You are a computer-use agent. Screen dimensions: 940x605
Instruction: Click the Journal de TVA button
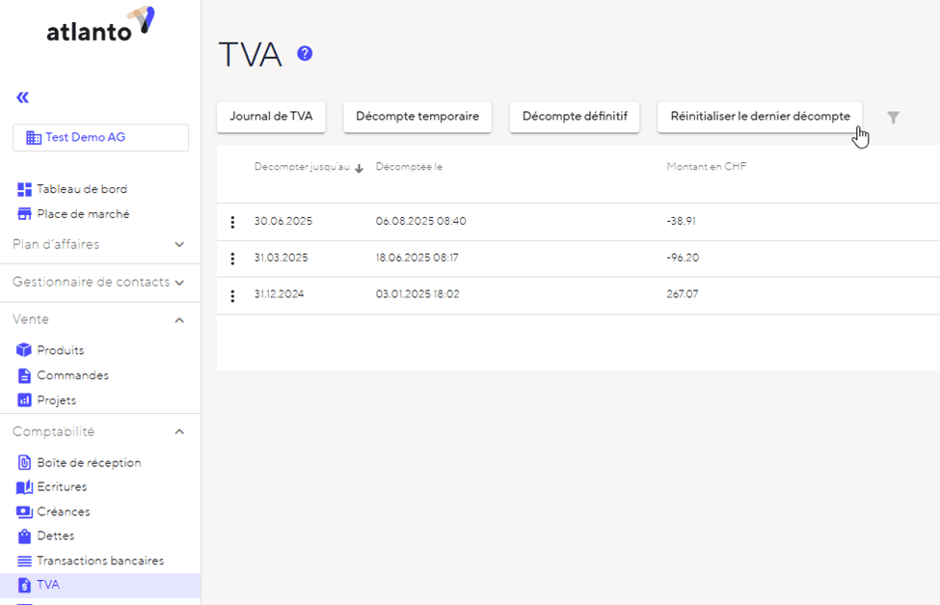tap(271, 117)
